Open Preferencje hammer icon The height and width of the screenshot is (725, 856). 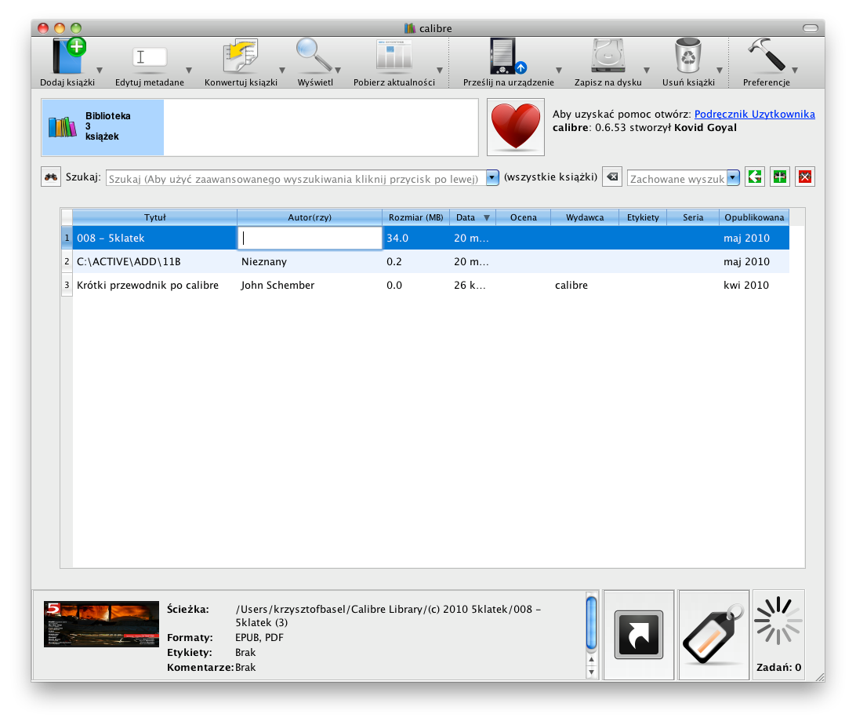coord(766,55)
